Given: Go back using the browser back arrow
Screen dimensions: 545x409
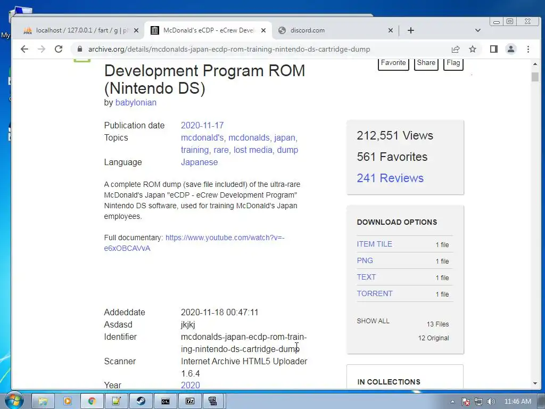Looking at the screenshot, I should pyautogui.click(x=24, y=49).
